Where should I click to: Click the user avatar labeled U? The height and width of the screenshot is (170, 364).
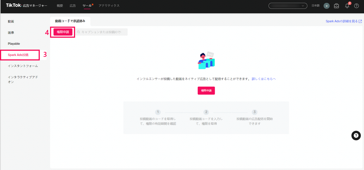click(x=326, y=6)
